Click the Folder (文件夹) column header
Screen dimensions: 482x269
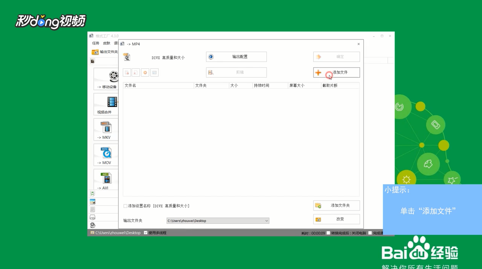[211, 86]
